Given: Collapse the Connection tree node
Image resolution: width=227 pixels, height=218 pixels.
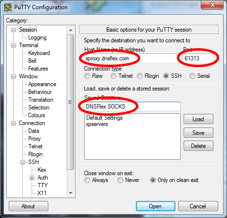Looking at the screenshot, I should tap(13, 123).
